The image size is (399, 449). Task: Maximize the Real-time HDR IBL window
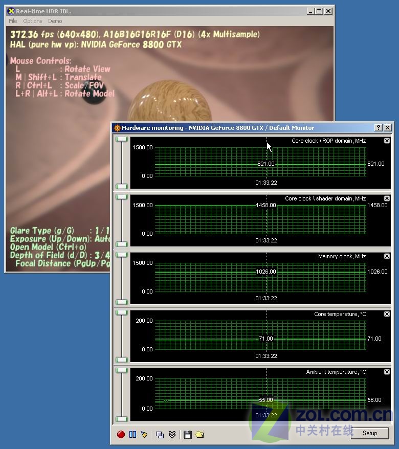click(x=319, y=11)
